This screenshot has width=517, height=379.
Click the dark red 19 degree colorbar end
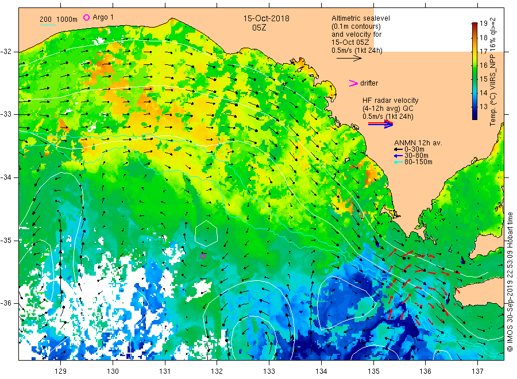[475, 24]
